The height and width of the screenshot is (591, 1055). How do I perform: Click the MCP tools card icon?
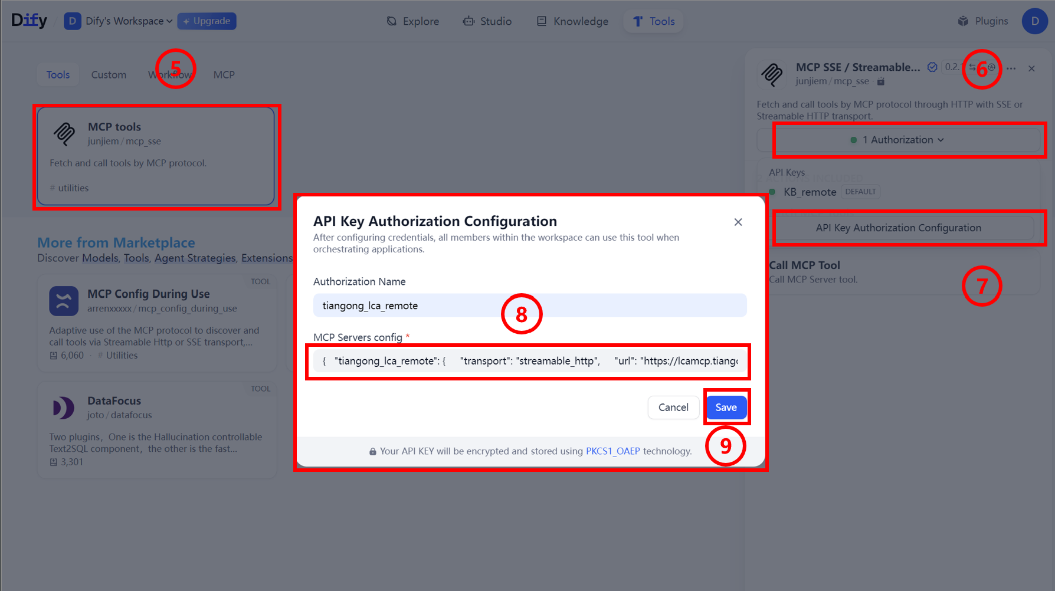point(64,134)
